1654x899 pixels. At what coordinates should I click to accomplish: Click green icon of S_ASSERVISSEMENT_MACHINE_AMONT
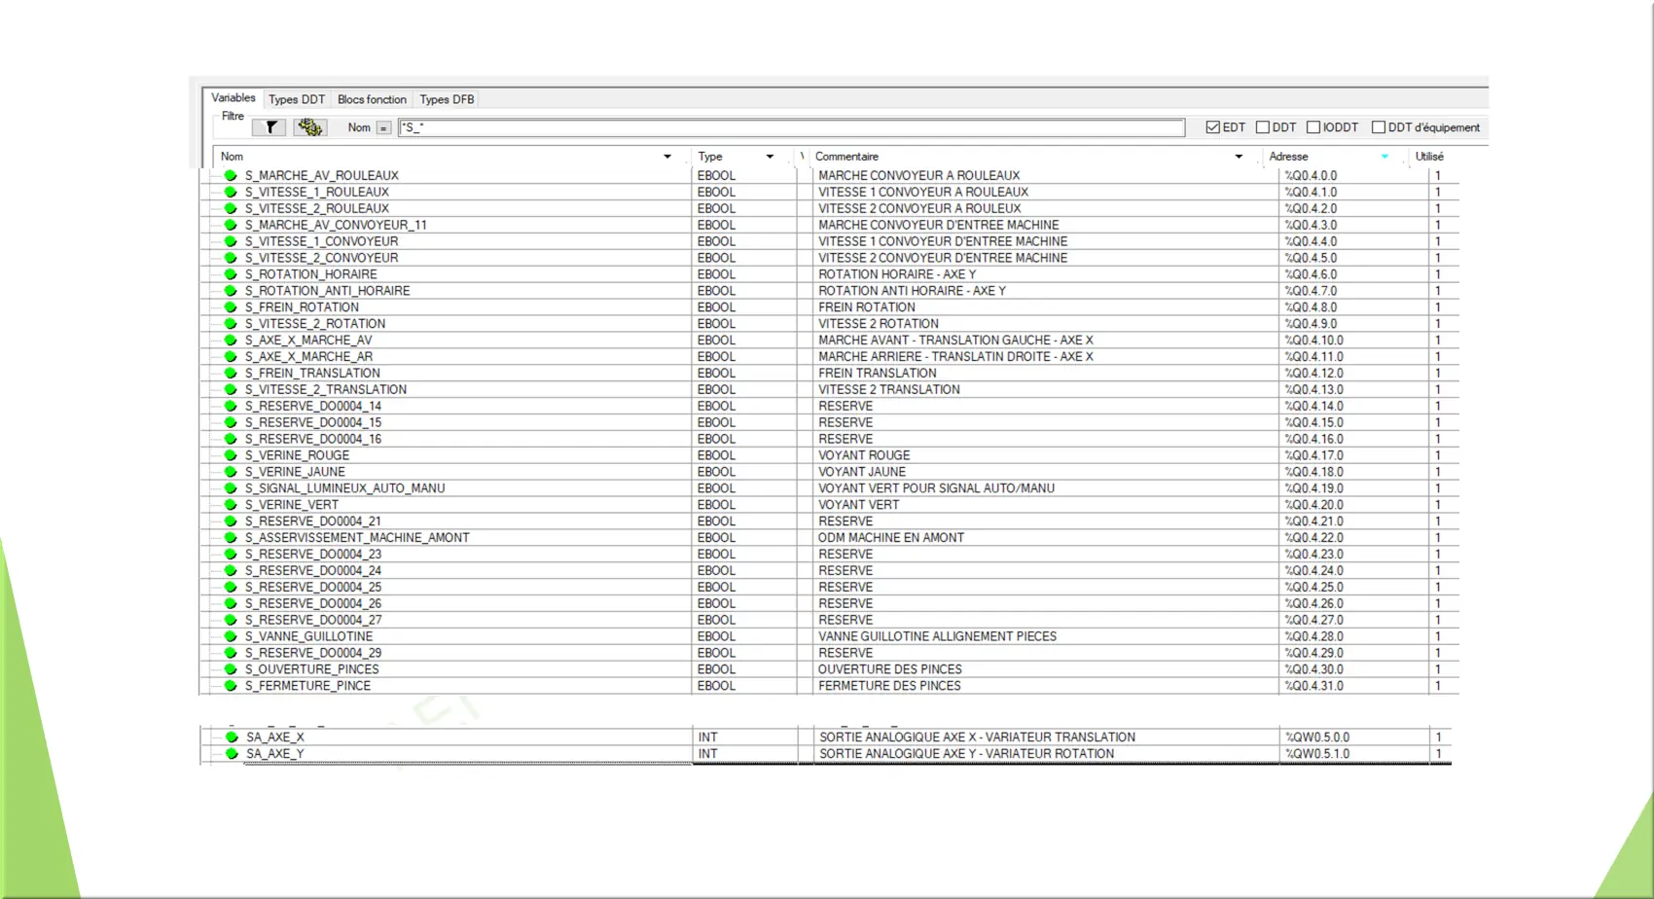point(231,538)
